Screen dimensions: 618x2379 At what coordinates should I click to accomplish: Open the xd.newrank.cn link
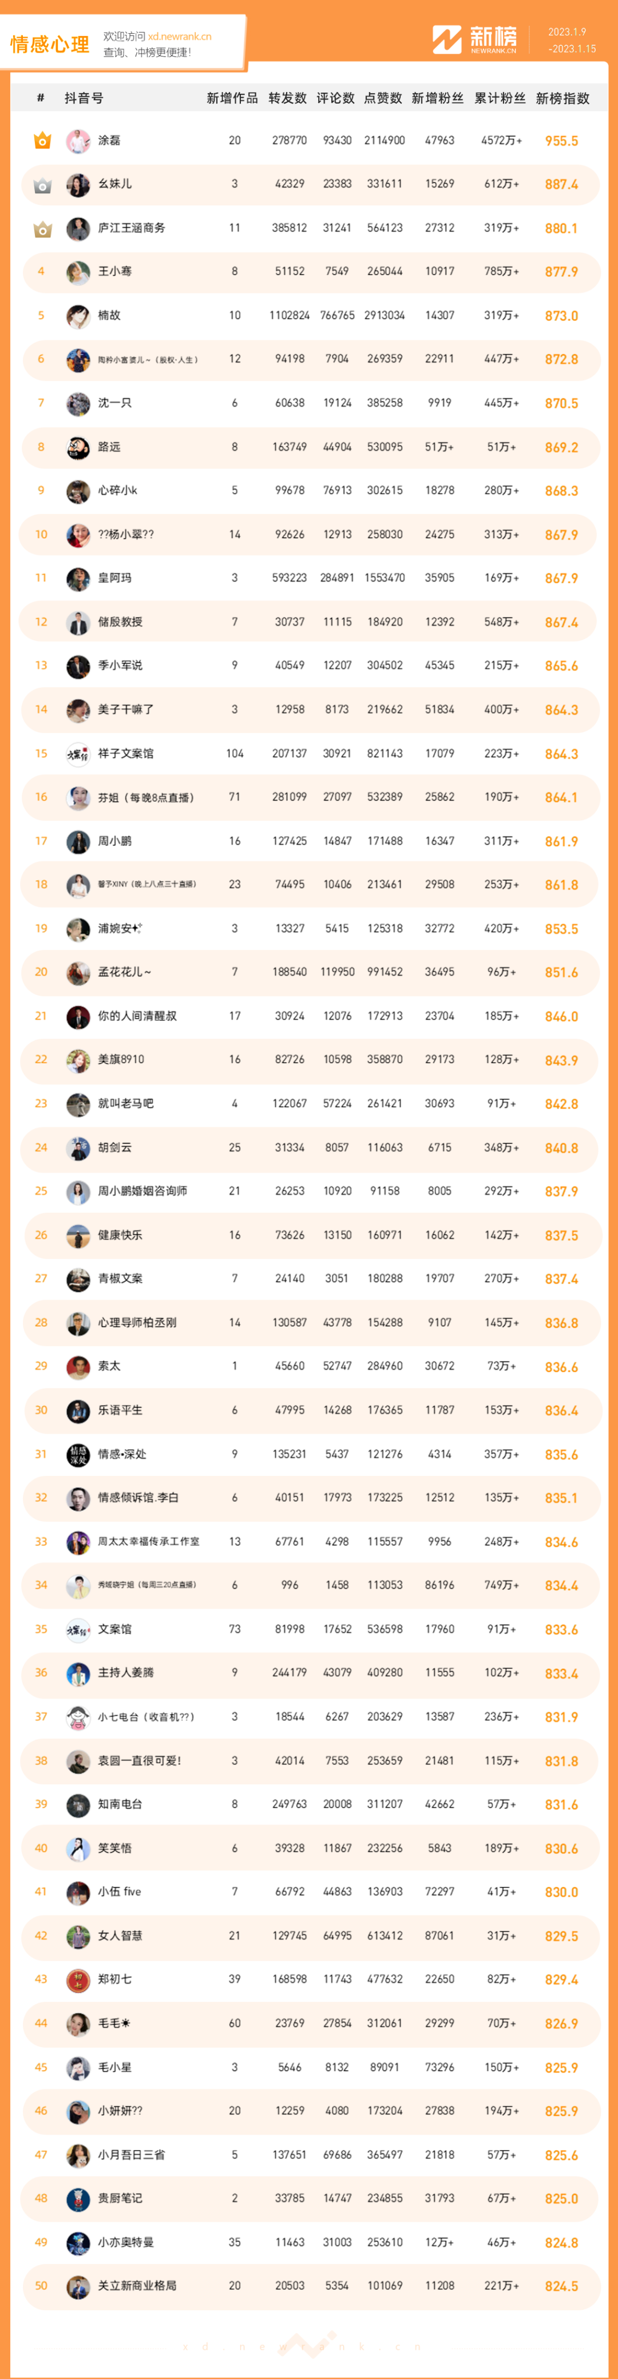(179, 37)
